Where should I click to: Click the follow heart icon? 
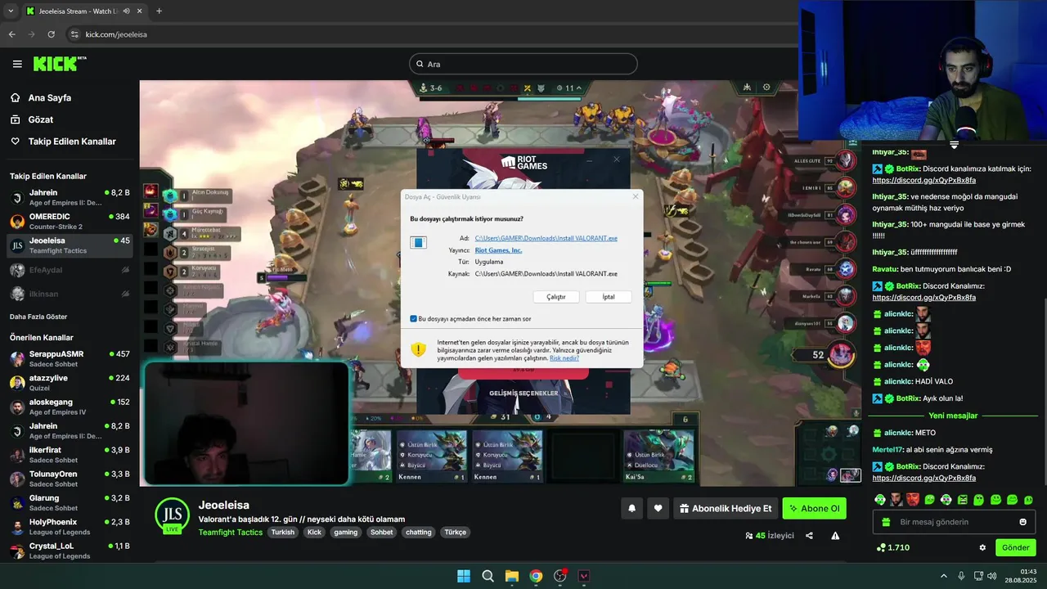point(658,509)
